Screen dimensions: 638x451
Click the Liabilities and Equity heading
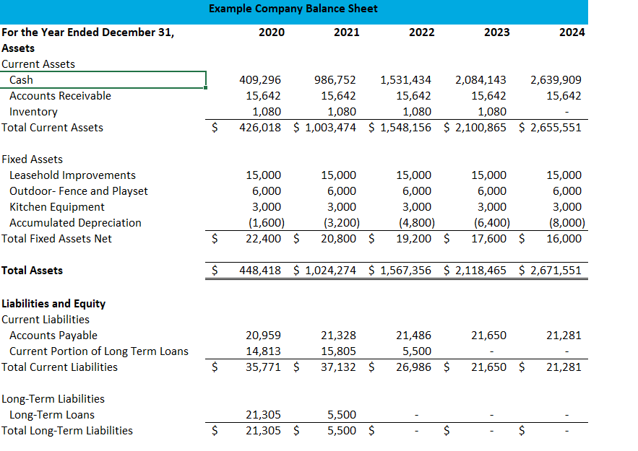tap(53, 304)
